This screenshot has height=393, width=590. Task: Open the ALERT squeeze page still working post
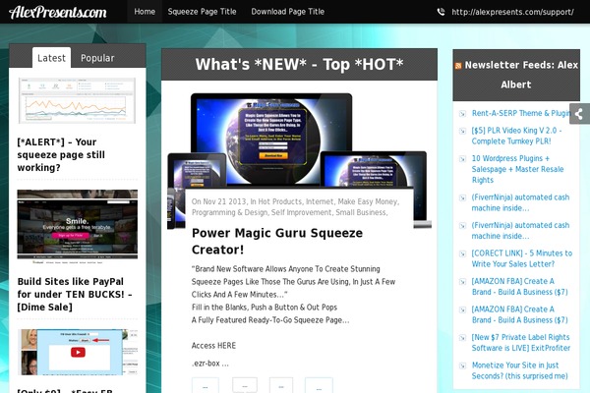61,155
